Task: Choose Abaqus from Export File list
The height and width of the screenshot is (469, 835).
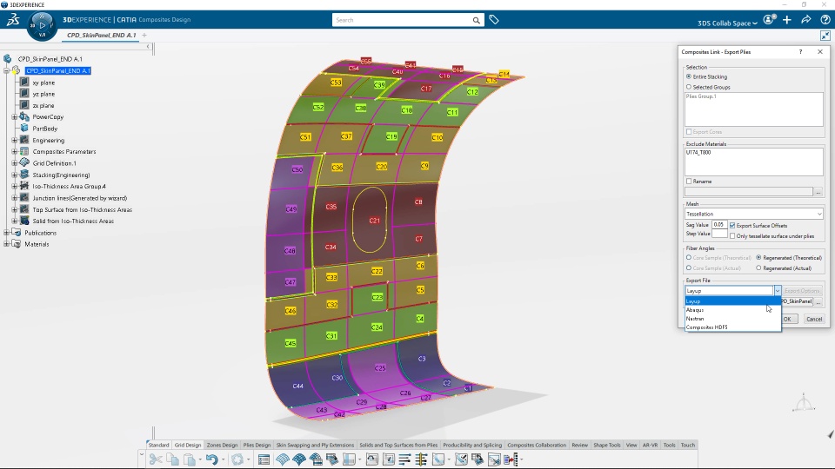Action: click(x=732, y=310)
